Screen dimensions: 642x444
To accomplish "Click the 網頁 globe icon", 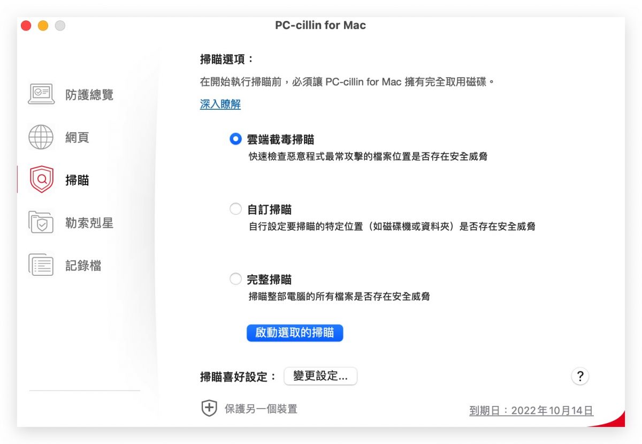I will click(41, 137).
